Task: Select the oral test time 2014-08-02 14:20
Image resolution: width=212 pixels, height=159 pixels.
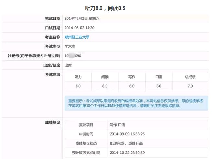Action: pyautogui.click(x=79, y=28)
